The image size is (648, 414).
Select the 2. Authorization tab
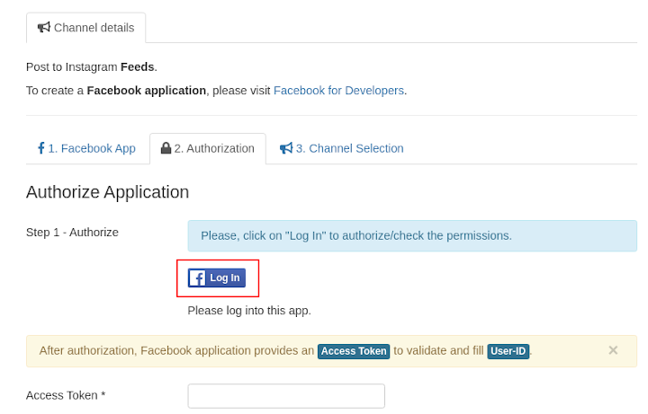pyautogui.click(x=208, y=148)
